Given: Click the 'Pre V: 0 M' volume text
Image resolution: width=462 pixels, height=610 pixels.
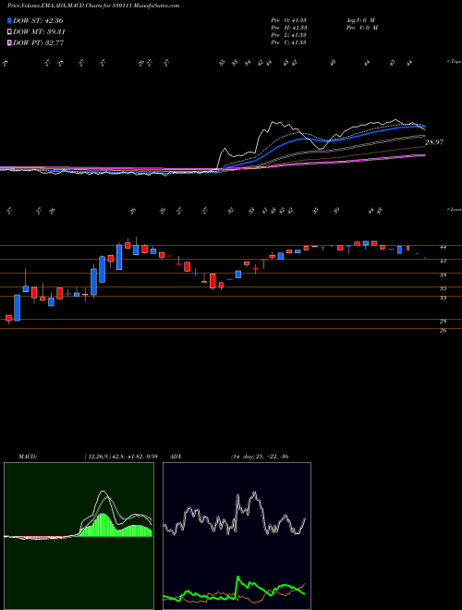Looking at the screenshot, I should pyautogui.click(x=361, y=28).
